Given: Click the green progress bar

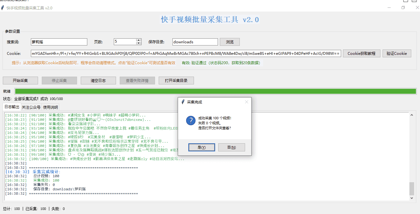Looking at the screenshot, I should click(215, 91).
